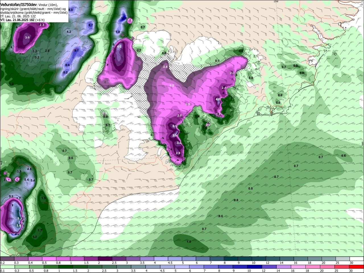Viewport: 364px width, 273px height.
Task: Click the 4.8 value on the map
Action: [x=29, y=169]
